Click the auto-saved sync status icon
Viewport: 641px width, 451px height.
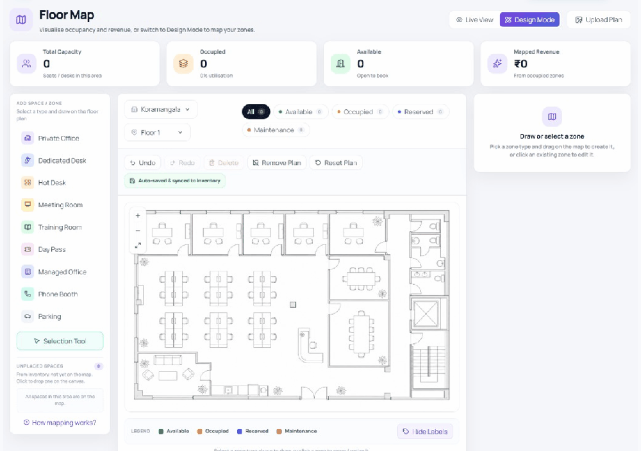(132, 181)
